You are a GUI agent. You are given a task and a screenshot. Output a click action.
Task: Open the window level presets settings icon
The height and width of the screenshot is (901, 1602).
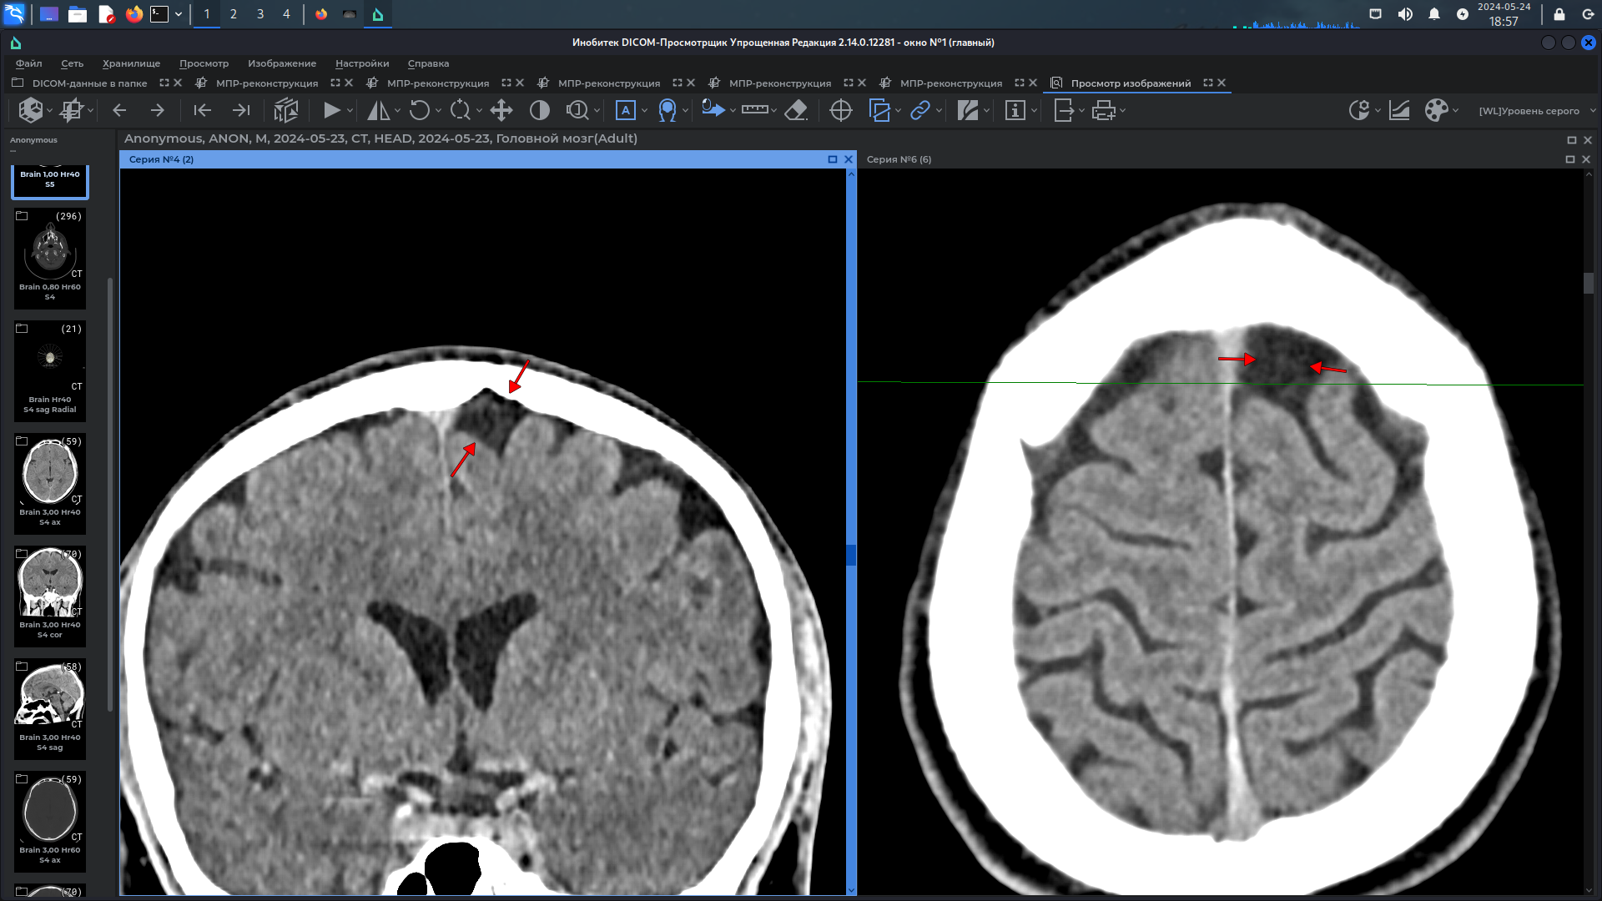[x=1358, y=110]
